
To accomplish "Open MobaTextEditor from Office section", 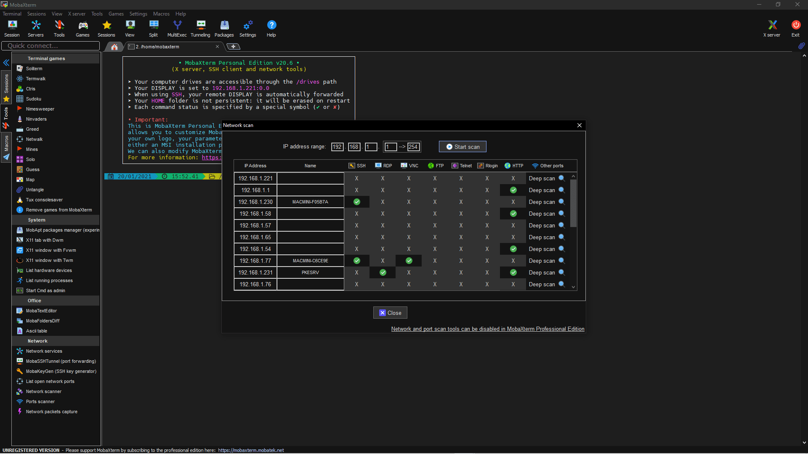I will pyautogui.click(x=41, y=311).
